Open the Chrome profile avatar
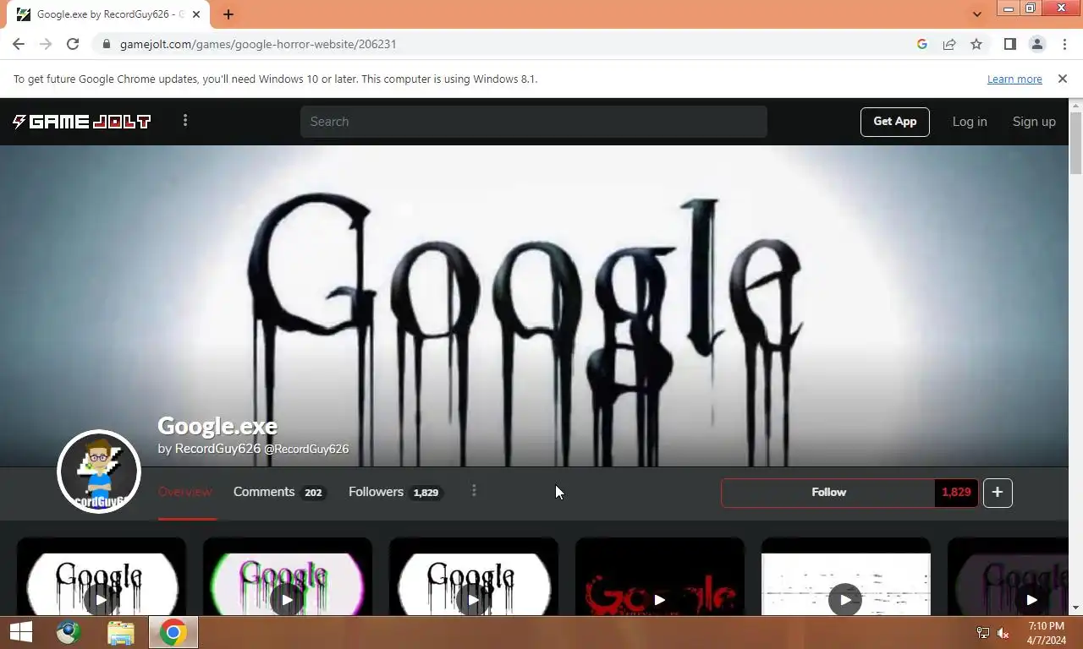This screenshot has width=1083, height=649. click(1036, 44)
